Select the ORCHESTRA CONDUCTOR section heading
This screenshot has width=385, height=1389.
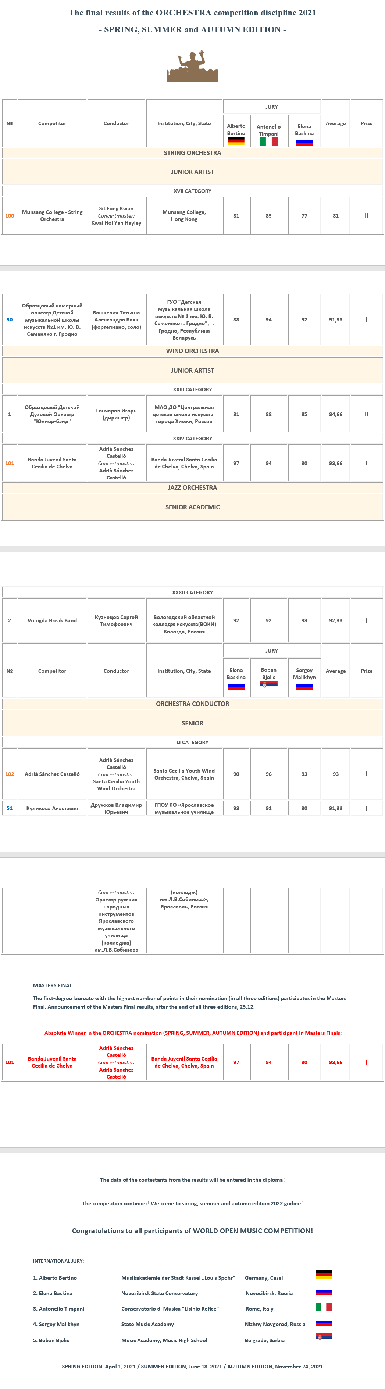coord(192,704)
